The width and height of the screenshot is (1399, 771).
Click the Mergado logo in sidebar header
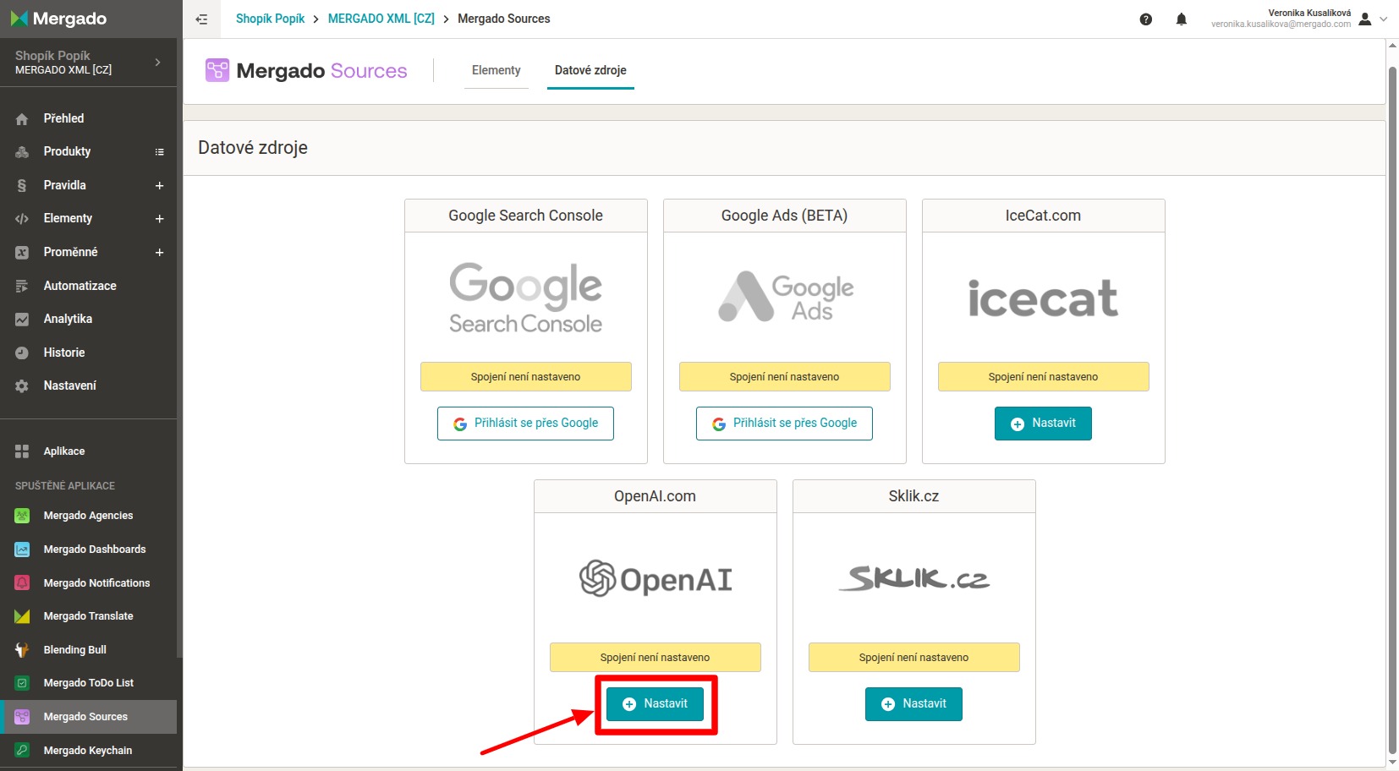(58, 19)
